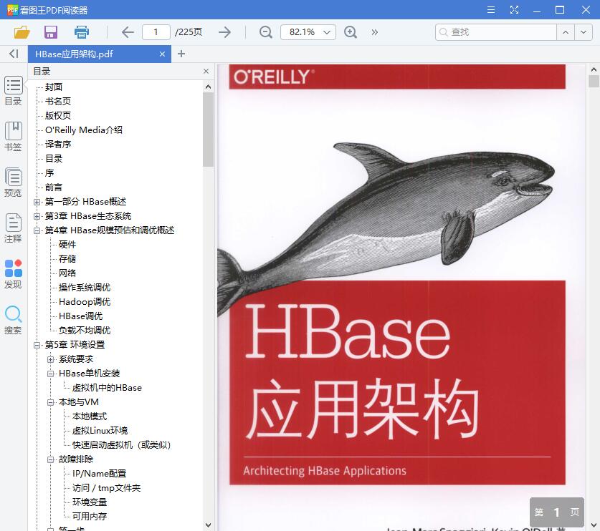Add a new tab with plus
The height and width of the screenshot is (531, 600).
(x=181, y=54)
